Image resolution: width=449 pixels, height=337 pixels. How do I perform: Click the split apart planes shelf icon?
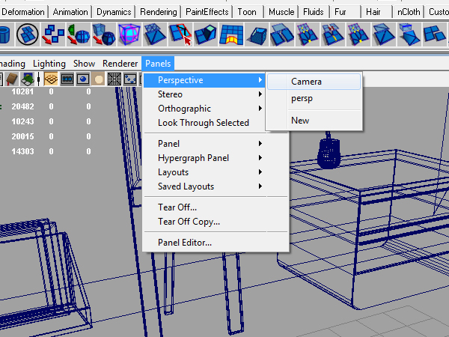click(x=282, y=34)
